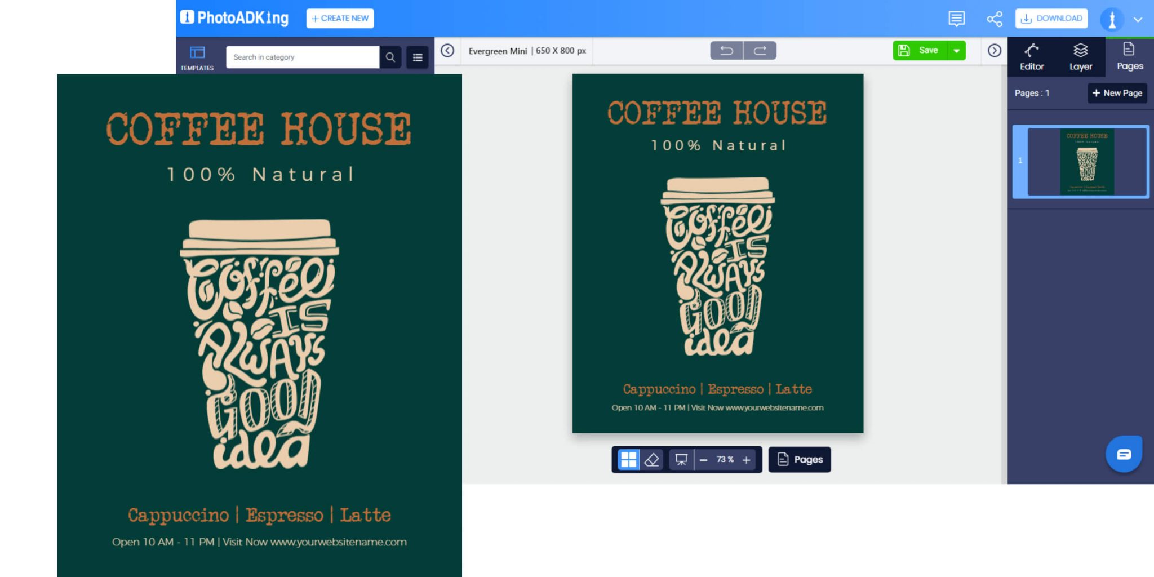This screenshot has height=577, width=1154.
Task: Open the list view menu icon
Action: pyautogui.click(x=418, y=57)
